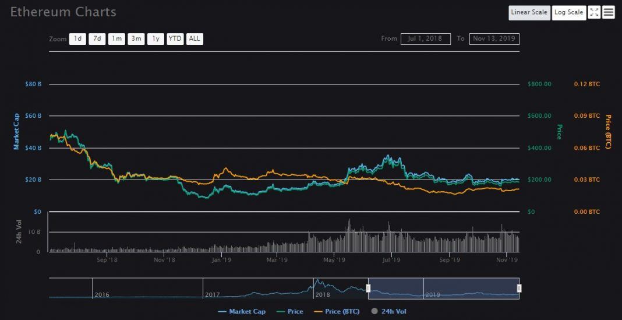Toggle Price series in legend
The image size is (622, 320).
pos(290,312)
